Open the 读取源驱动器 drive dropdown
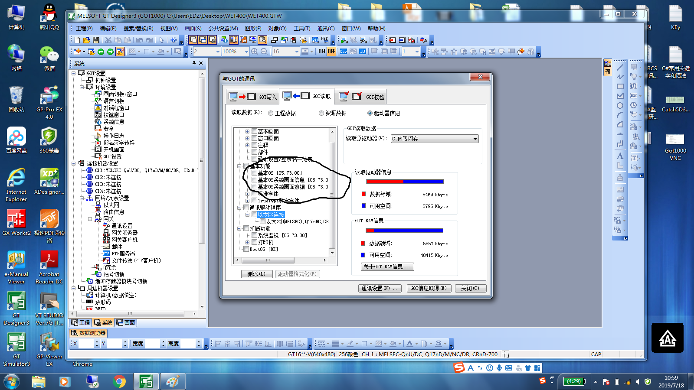This screenshot has height=390, width=694. (x=475, y=139)
